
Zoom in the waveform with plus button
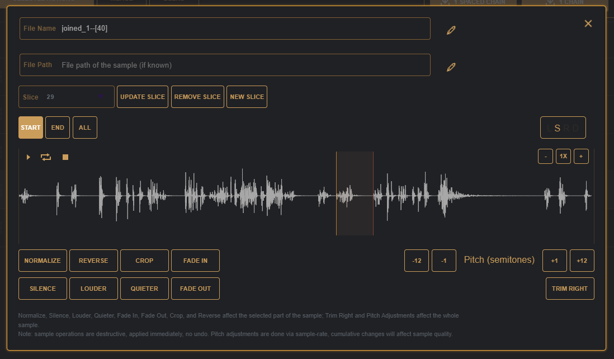581,157
